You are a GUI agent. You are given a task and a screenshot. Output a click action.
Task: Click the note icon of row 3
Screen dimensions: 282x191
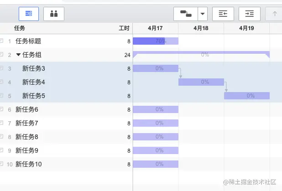1,68
